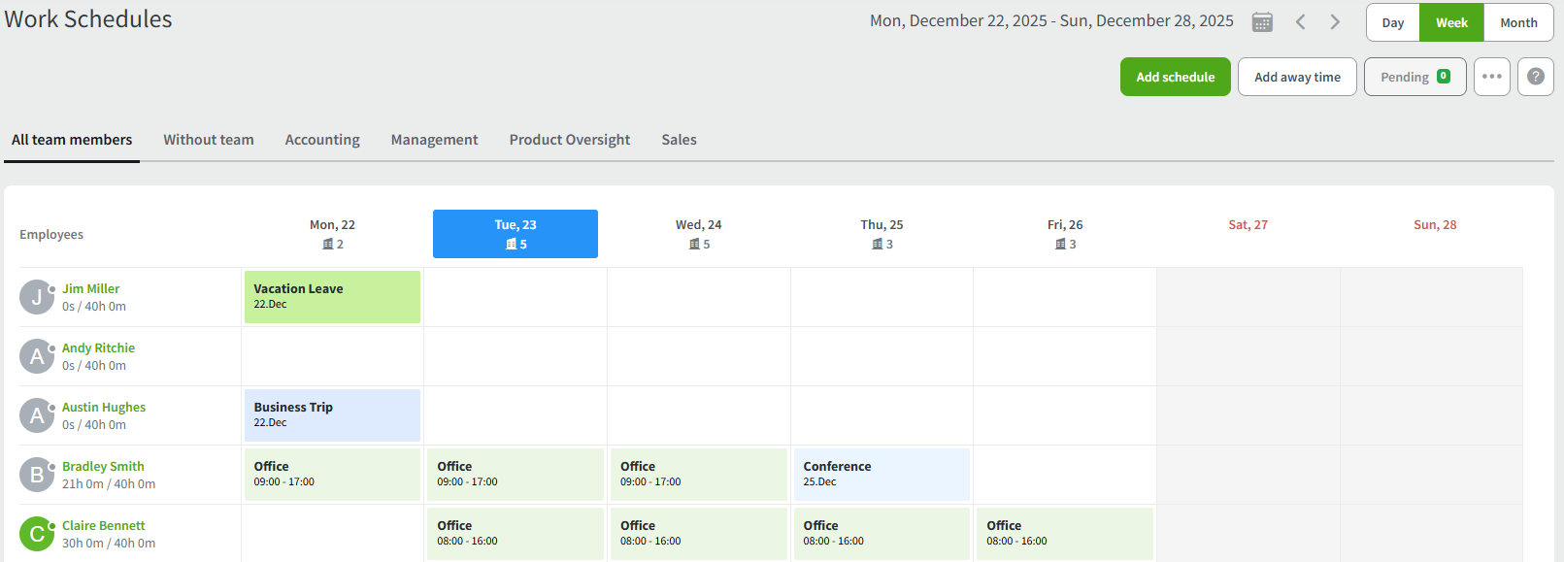The image size is (1564, 562).
Task: Click Claire Bennett's green avatar
Action: [x=37, y=534]
